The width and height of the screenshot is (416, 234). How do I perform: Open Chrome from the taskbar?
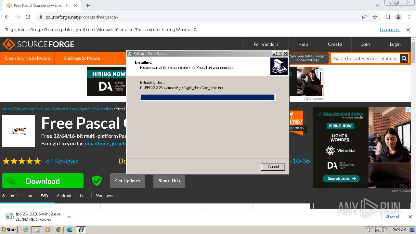pos(59,230)
